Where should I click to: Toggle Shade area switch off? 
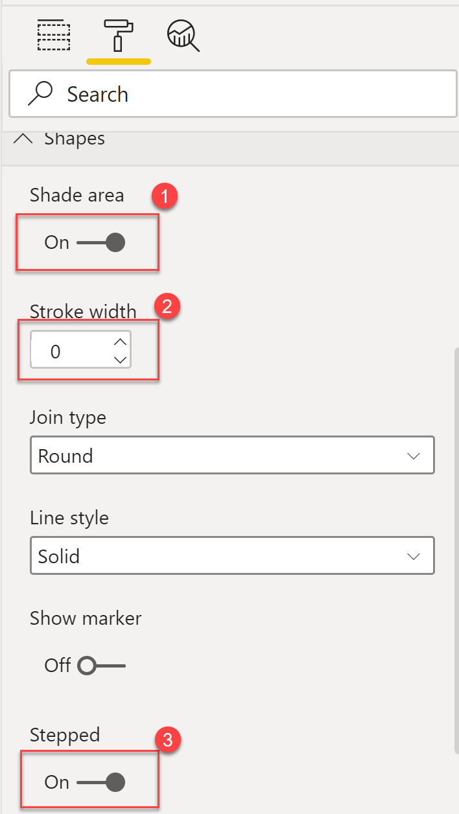pyautogui.click(x=100, y=243)
